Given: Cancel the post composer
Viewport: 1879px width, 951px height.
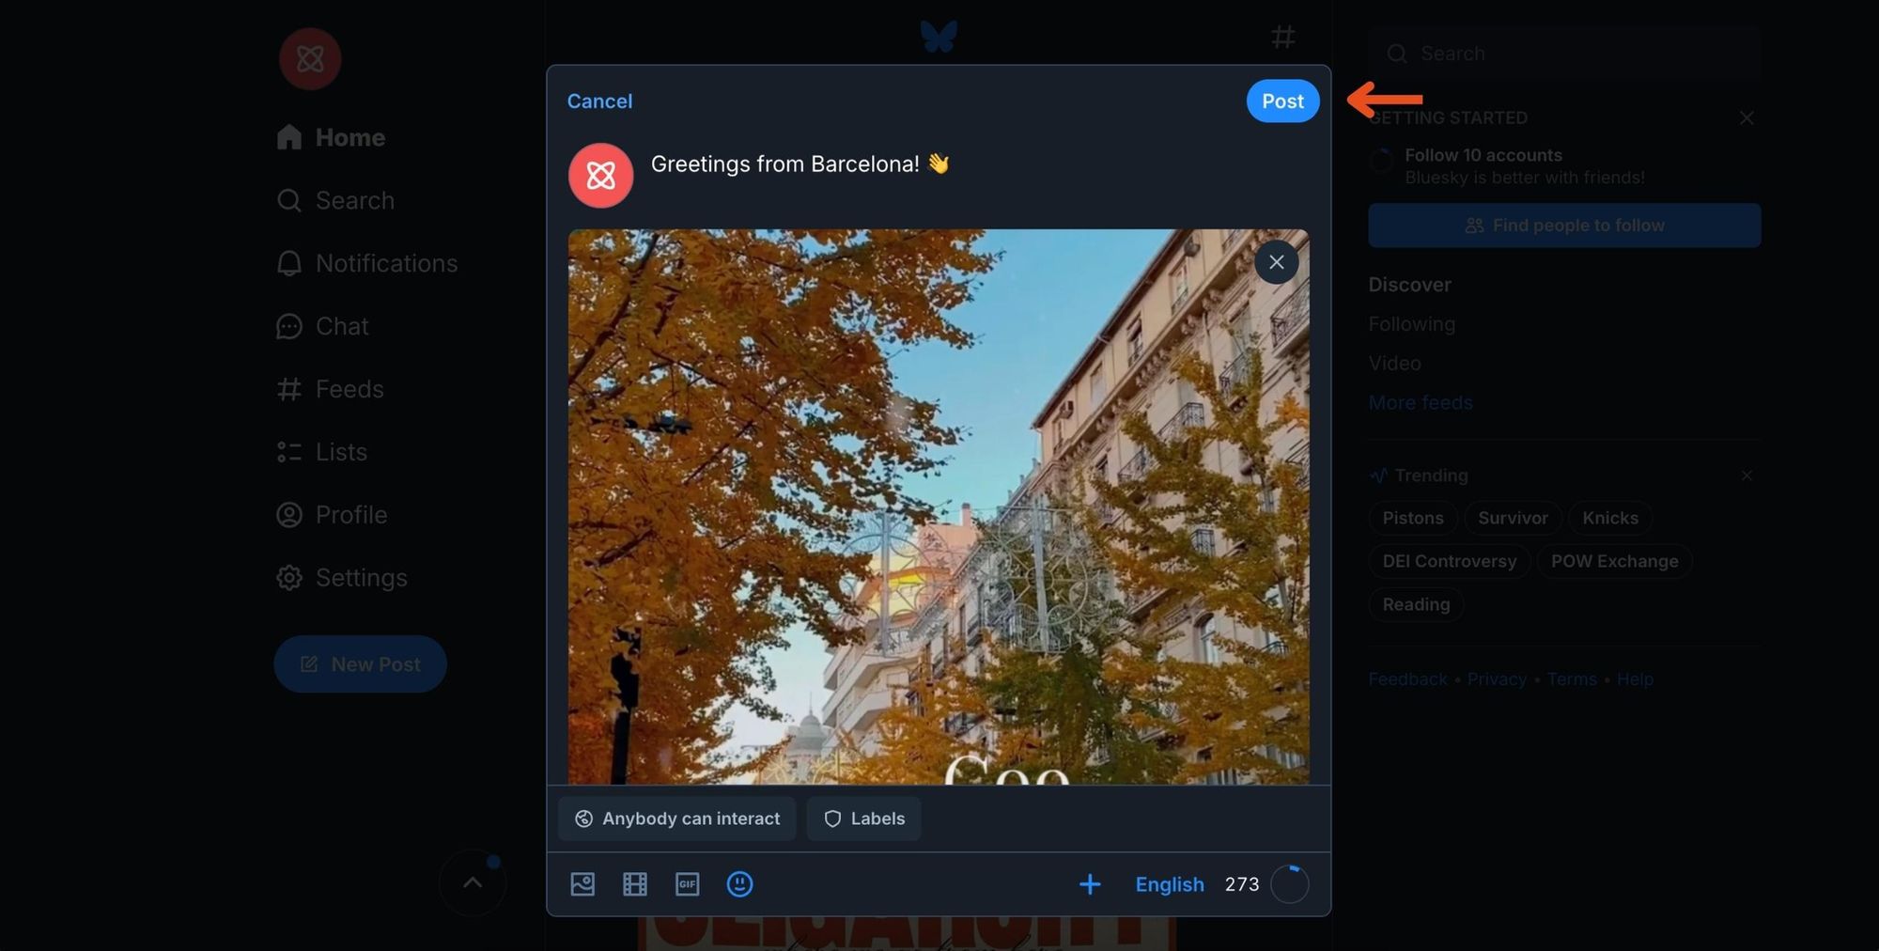Looking at the screenshot, I should (x=599, y=101).
